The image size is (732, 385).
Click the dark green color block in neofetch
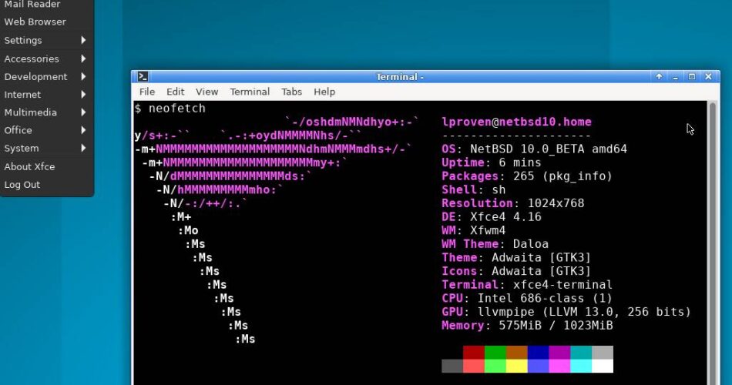[495, 353]
